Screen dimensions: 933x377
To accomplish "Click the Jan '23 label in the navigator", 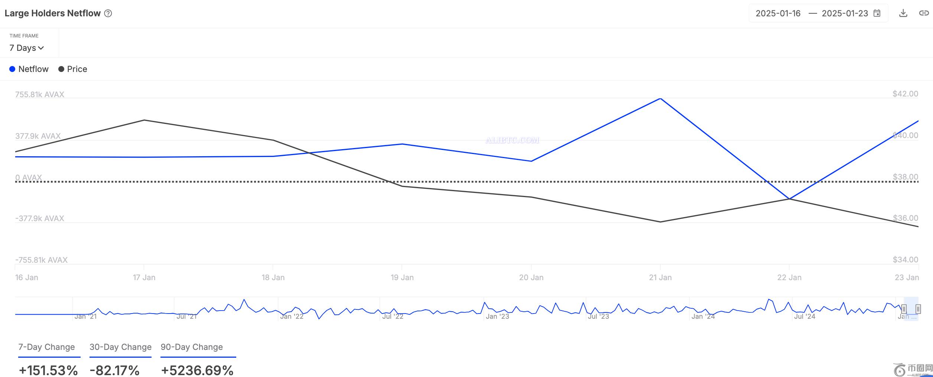I will pyautogui.click(x=497, y=317).
